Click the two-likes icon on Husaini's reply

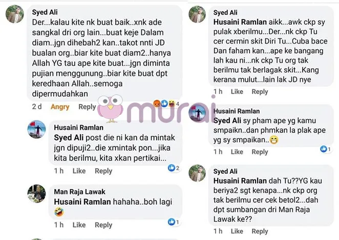tap(174, 168)
